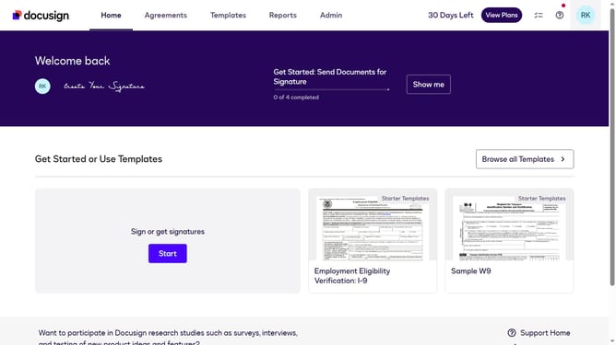616x345 pixels.
Task: Click the 0 of 4 completed progress bar
Action: (x=331, y=90)
